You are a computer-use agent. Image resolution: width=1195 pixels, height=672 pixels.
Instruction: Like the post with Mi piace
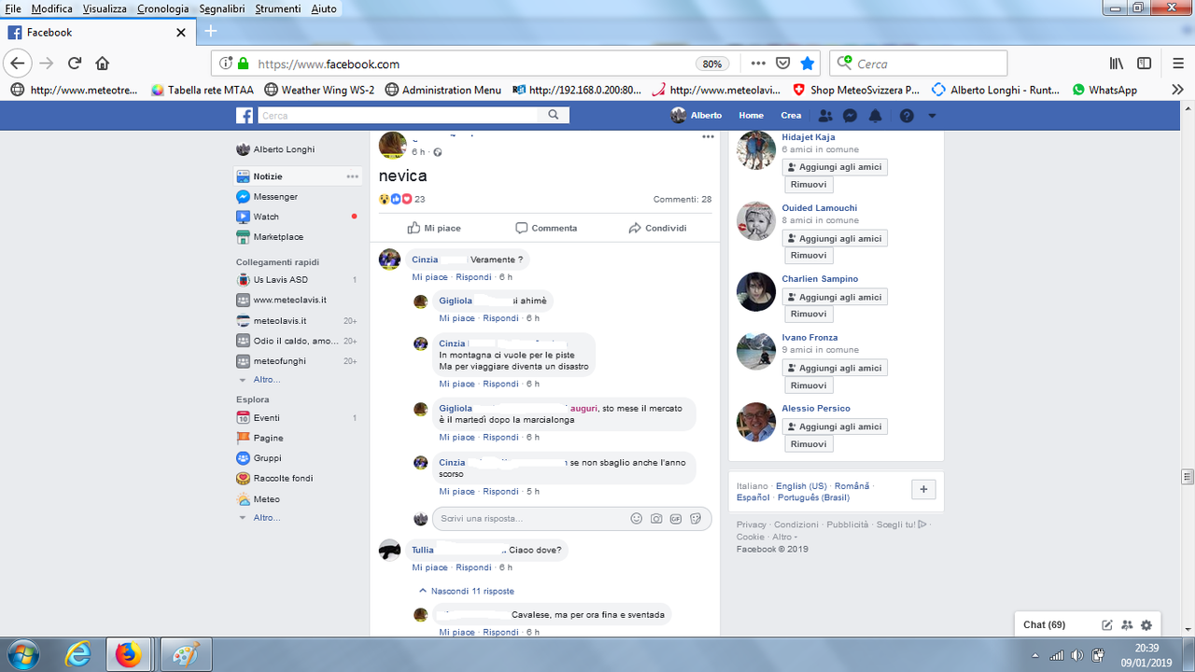tap(434, 228)
